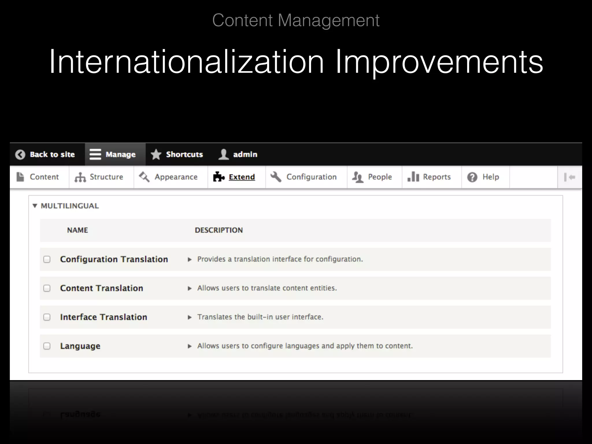Image resolution: width=592 pixels, height=444 pixels.
Task: Click the Interface Translation module name
Action: click(x=103, y=317)
